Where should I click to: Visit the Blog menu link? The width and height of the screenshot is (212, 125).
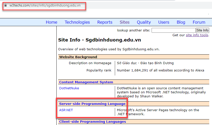(x=181, y=22)
